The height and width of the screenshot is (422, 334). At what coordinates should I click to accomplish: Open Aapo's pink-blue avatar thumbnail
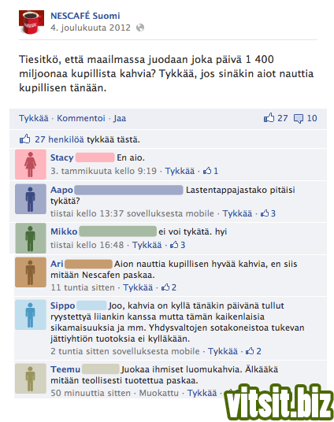[31, 199]
